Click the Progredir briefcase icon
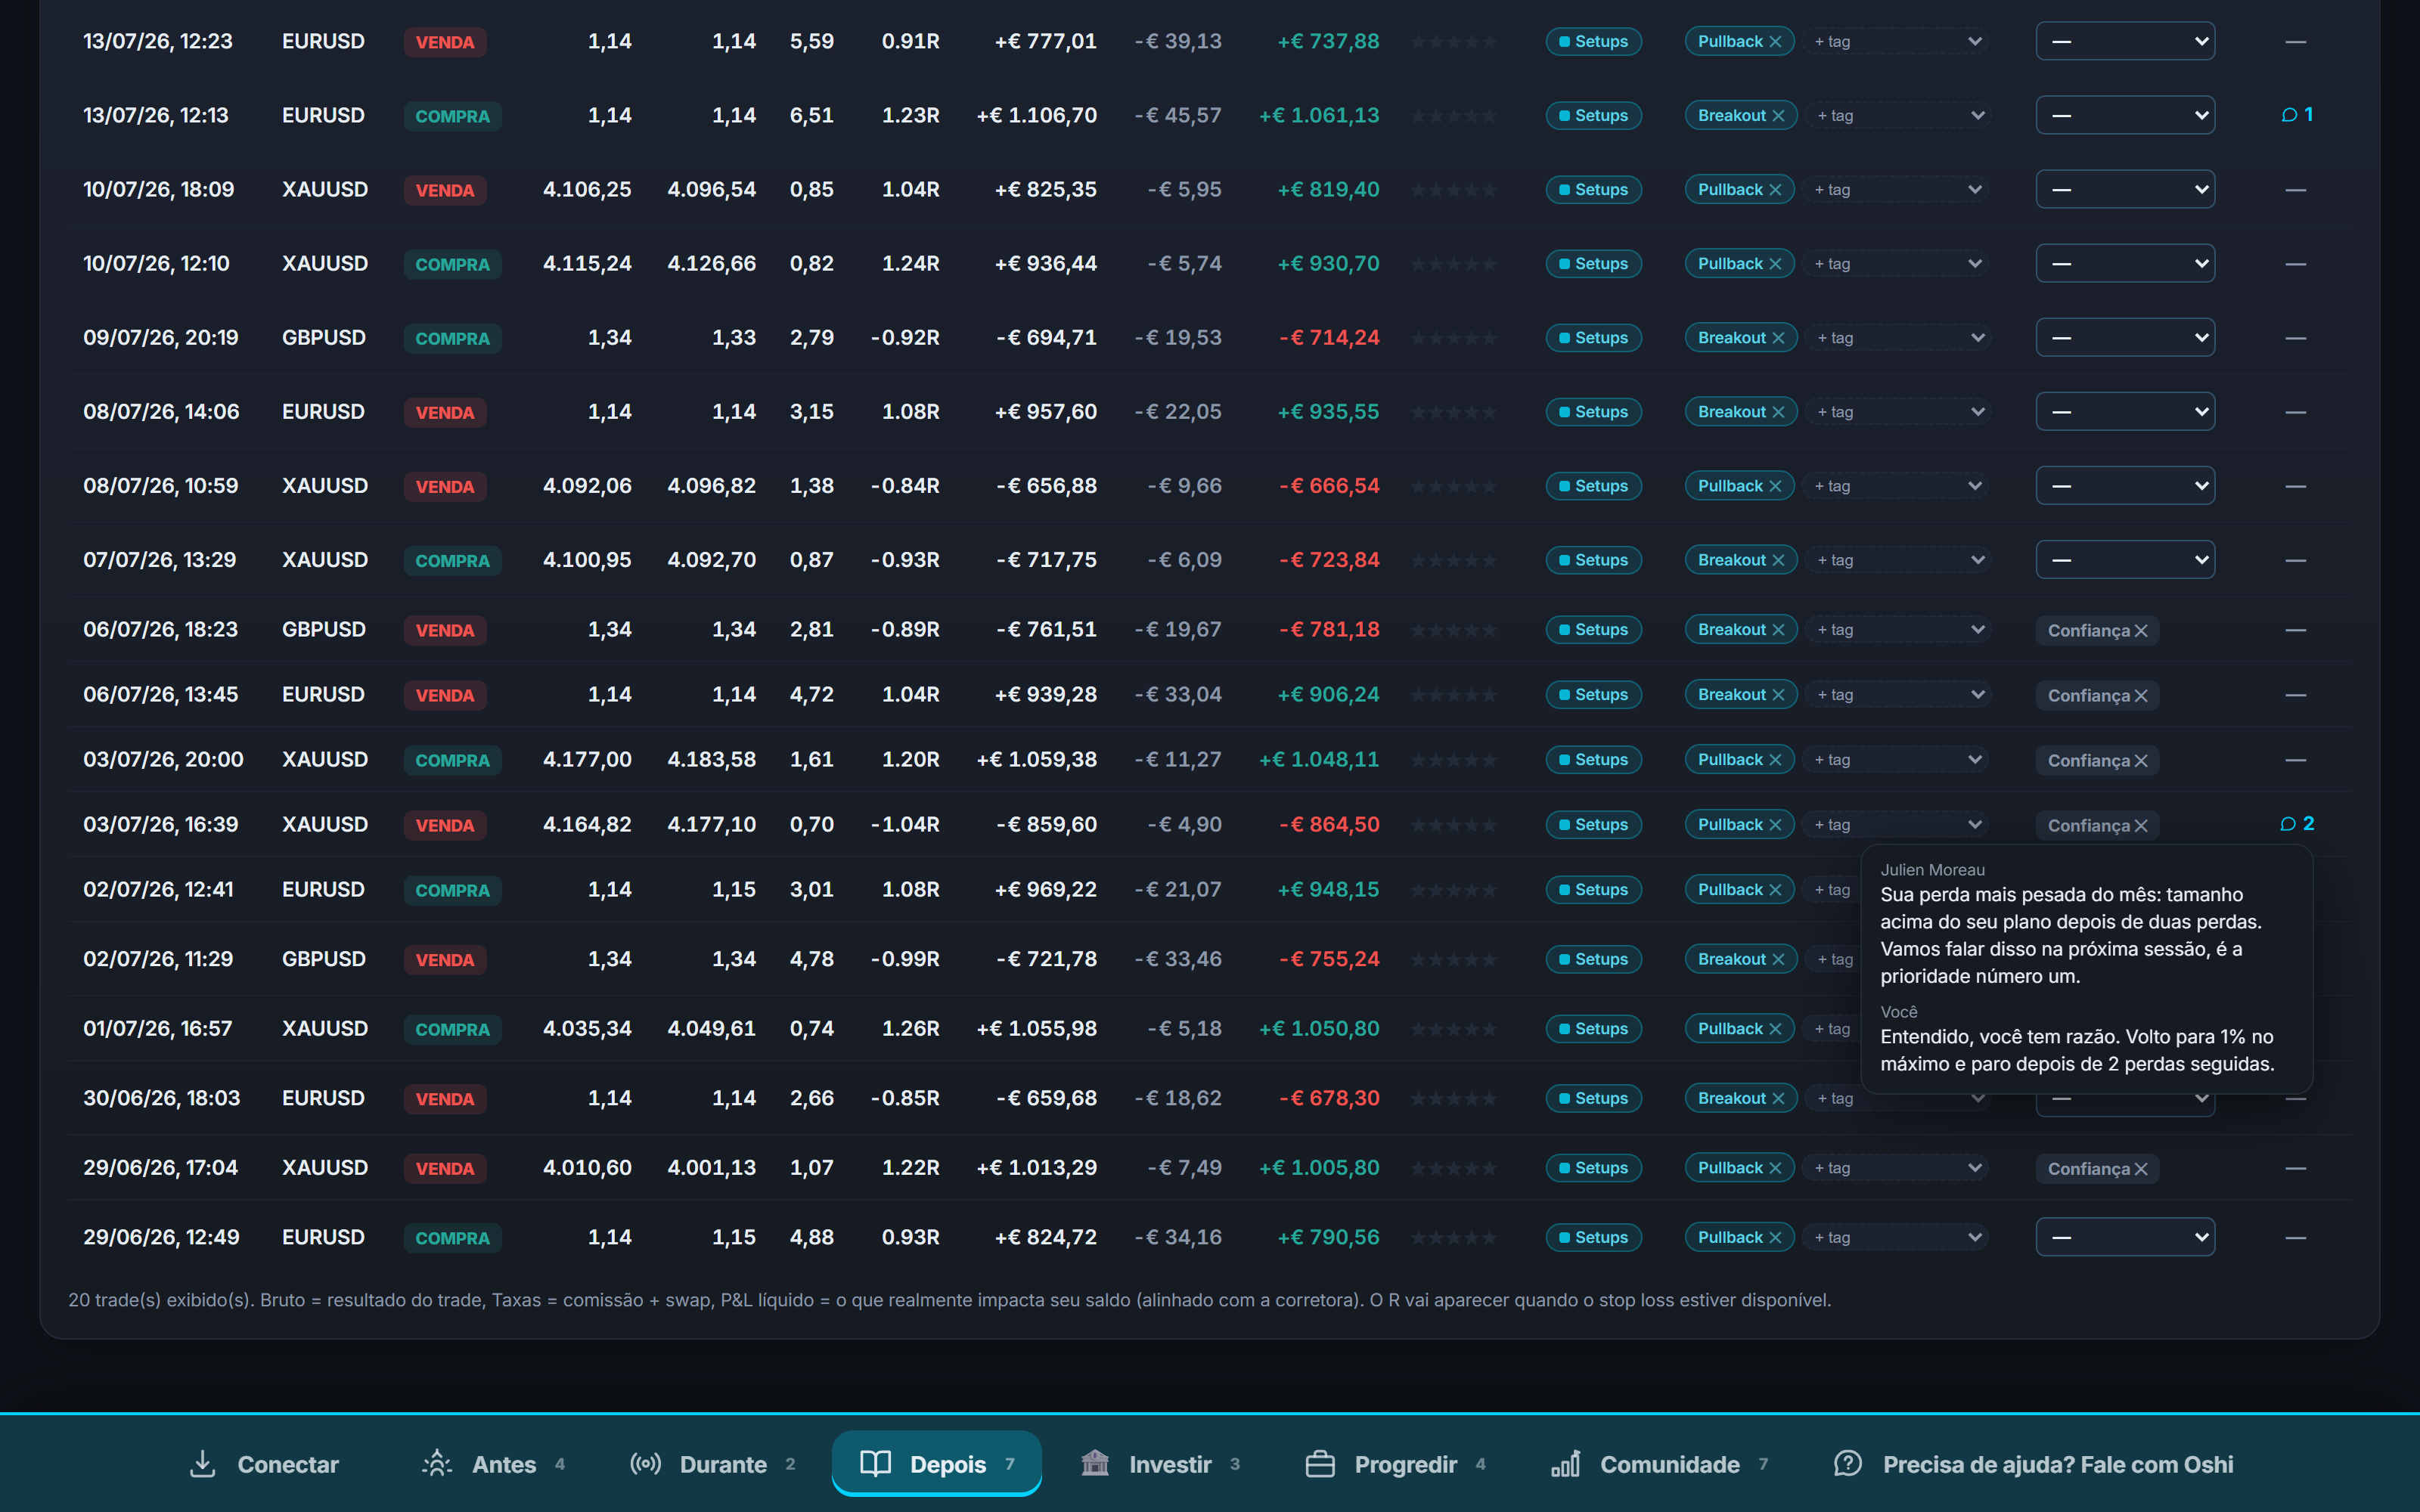The height and width of the screenshot is (1512, 2420). coord(1320,1464)
